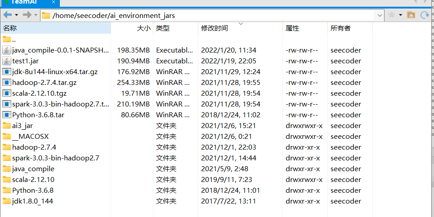Close the TeamAI tab
434x217 pixels.
click(54, 2)
